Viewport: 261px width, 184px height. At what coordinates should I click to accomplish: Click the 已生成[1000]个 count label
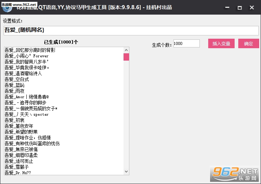pos(61,42)
